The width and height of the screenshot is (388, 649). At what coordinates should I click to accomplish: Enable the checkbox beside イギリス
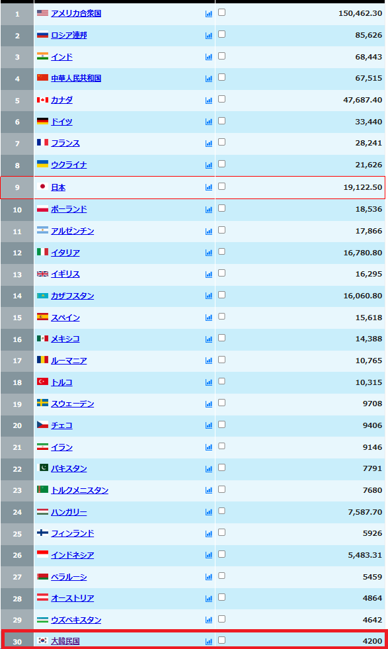pyautogui.click(x=221, y=273)
